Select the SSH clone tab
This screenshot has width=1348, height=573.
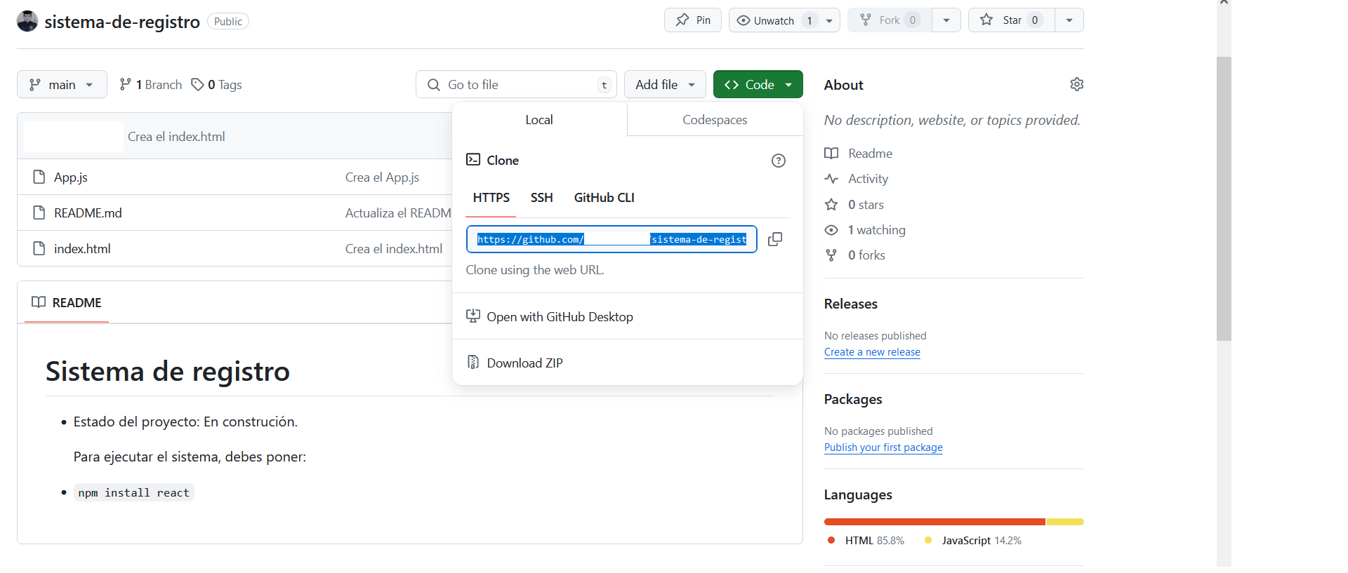(x=541, y=198)
